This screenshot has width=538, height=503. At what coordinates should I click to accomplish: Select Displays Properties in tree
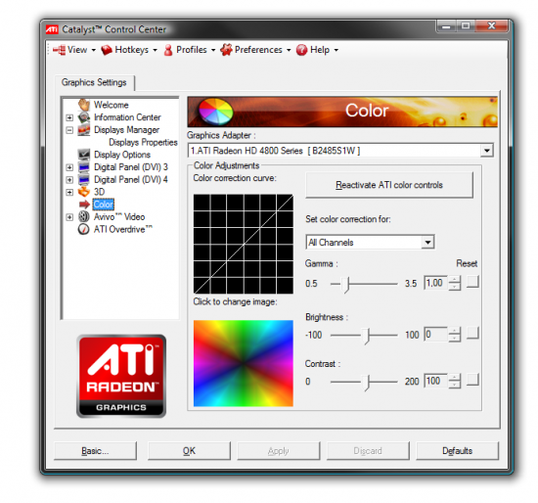[143, 143]
